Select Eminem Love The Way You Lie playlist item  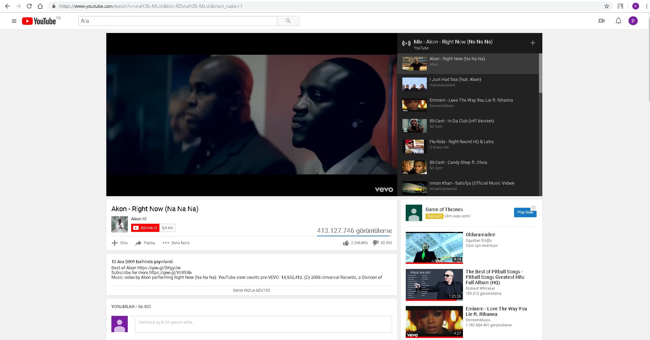(x=468, y=105)
